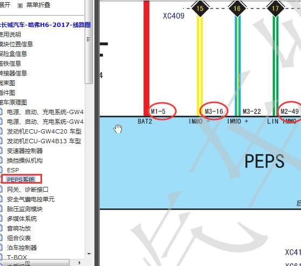
Task: Open 多媒体系统 diagram entry
Action: (x=22, y=219)
